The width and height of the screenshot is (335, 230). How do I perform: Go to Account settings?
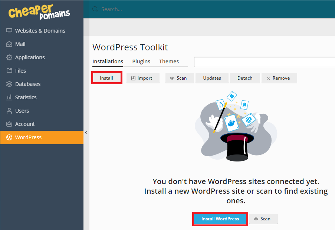tap(42, 124)
